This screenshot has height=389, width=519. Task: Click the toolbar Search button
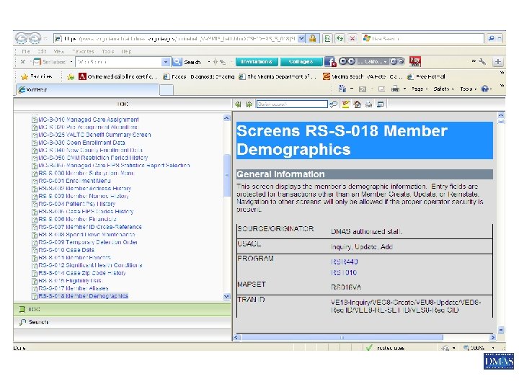(x=187, y=62)
